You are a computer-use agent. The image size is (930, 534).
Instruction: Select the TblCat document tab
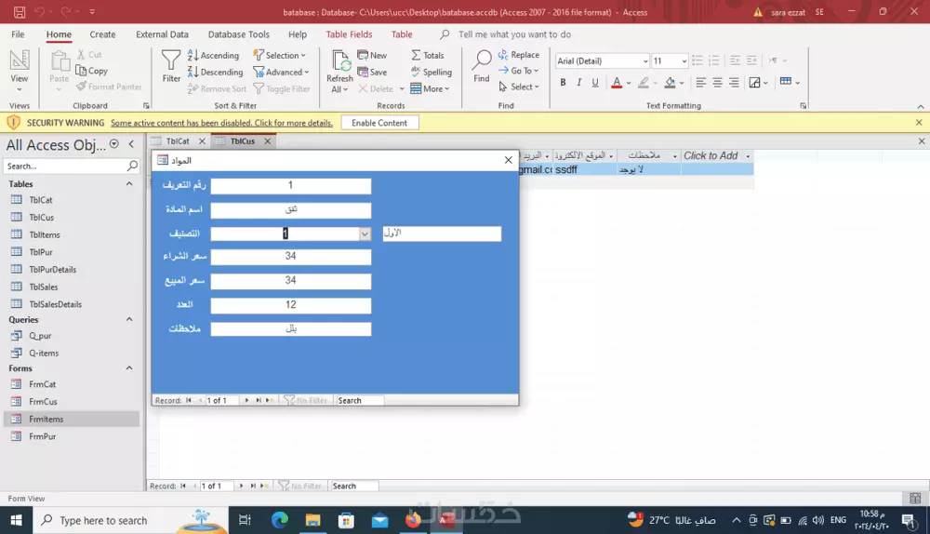pyautogui.click(x=178, y=141)
